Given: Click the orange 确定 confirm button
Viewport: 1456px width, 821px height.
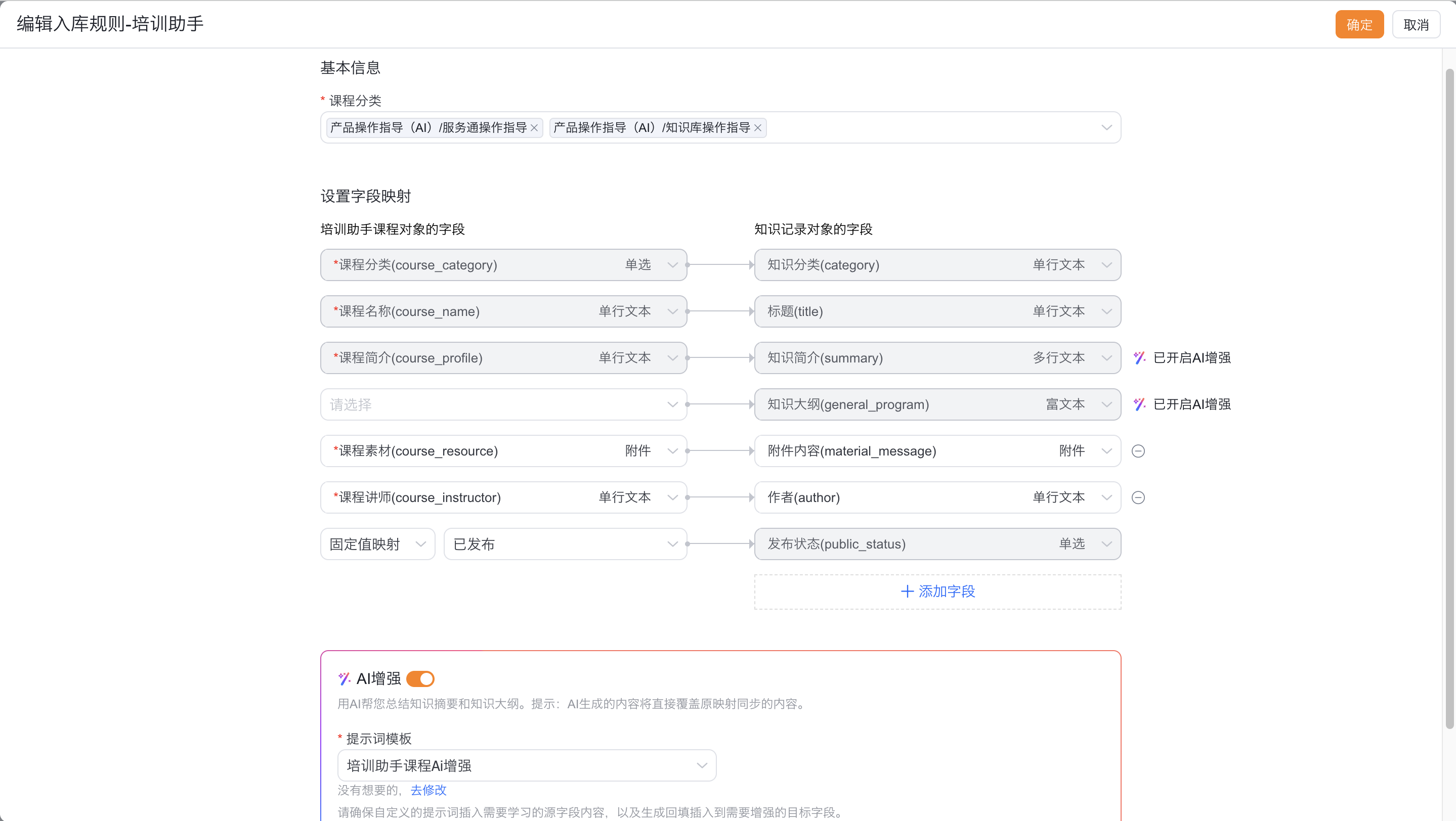Looking at the screenshot, I should [1359, 24].
